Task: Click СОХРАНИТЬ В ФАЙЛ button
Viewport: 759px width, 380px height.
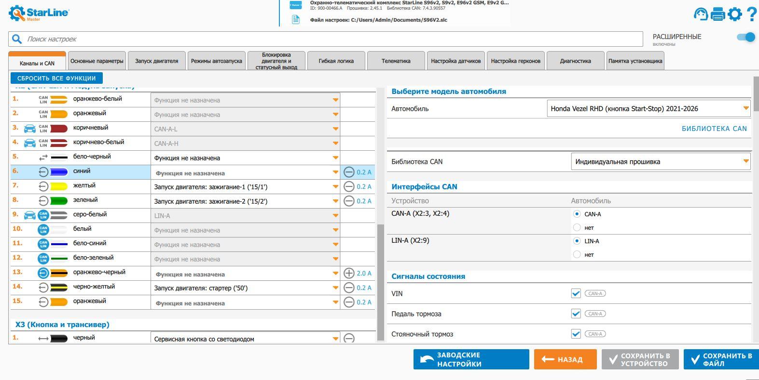Action: [721, 359]
